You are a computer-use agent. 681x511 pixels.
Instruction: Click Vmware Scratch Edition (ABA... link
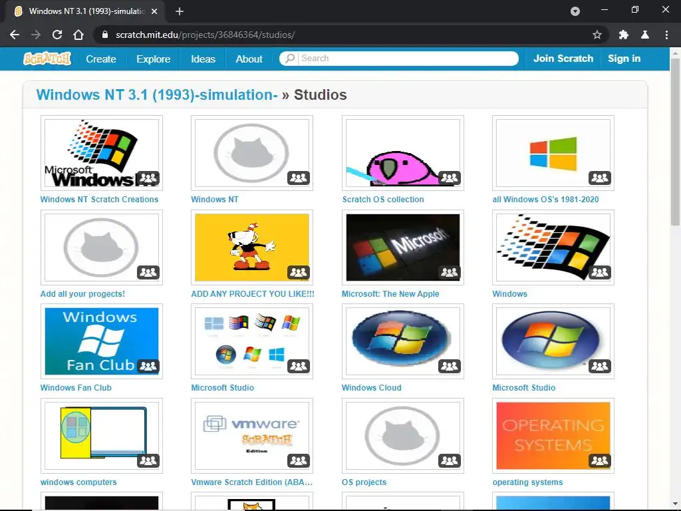(x=252, y=482)
